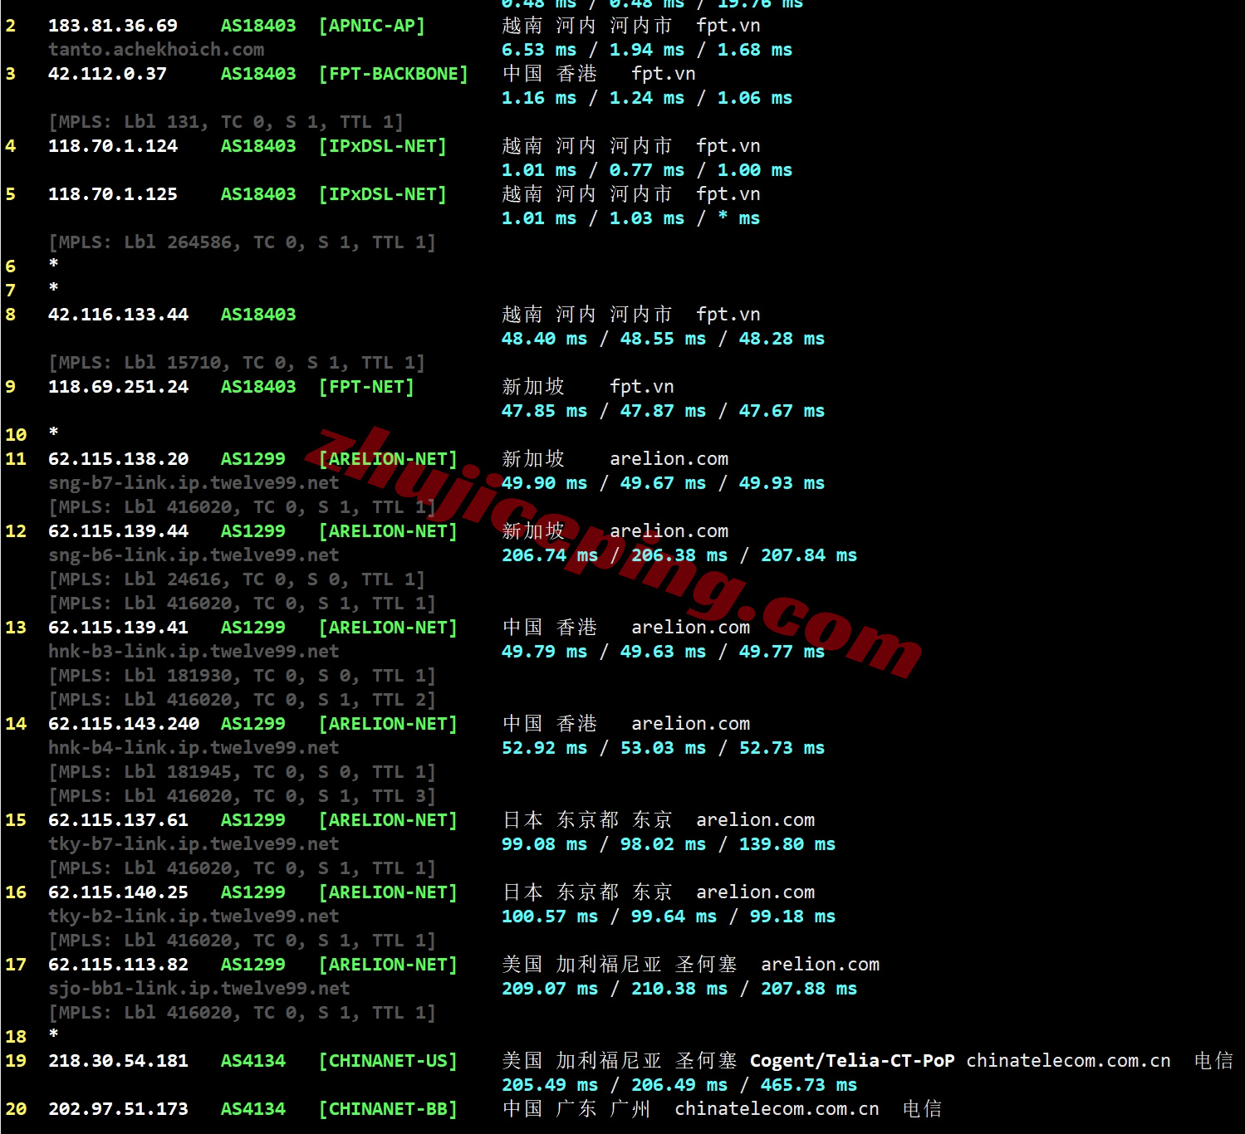Select latency value 49.90 ms
1245x1134 pixels.
pos(544,483)
